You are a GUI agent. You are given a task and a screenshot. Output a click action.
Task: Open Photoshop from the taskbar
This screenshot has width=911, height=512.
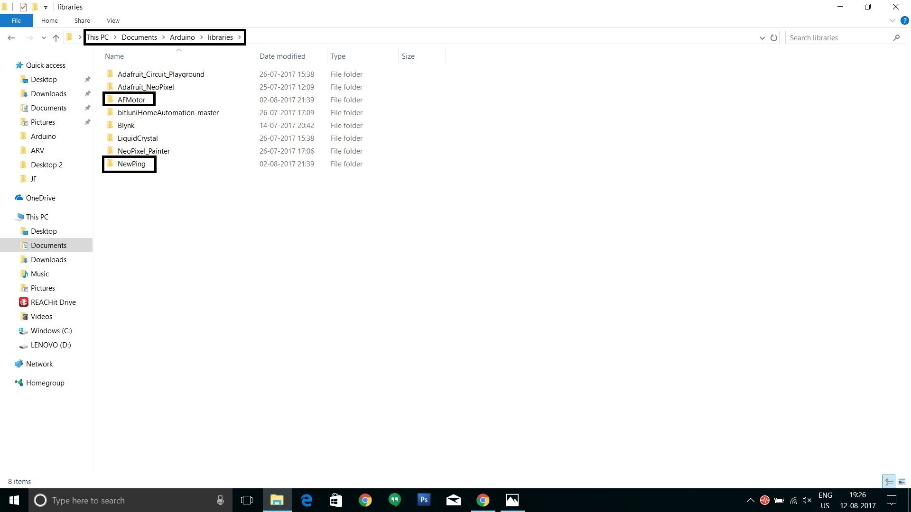coord(424,500)
